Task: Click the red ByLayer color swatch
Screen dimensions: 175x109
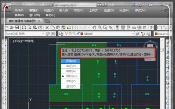Action: point(156,34)
